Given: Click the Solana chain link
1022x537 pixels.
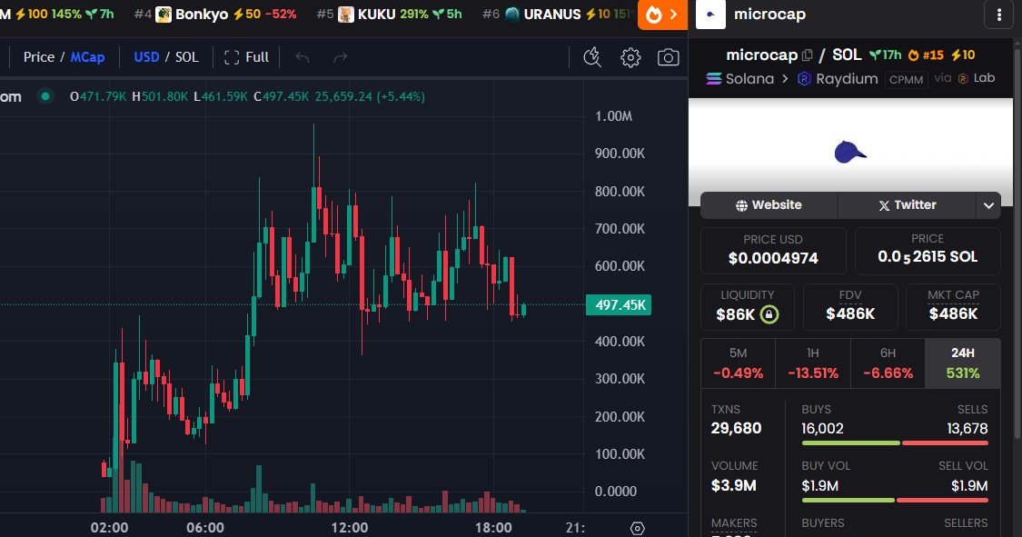Looking at the screenshot, I should [739, 79].
